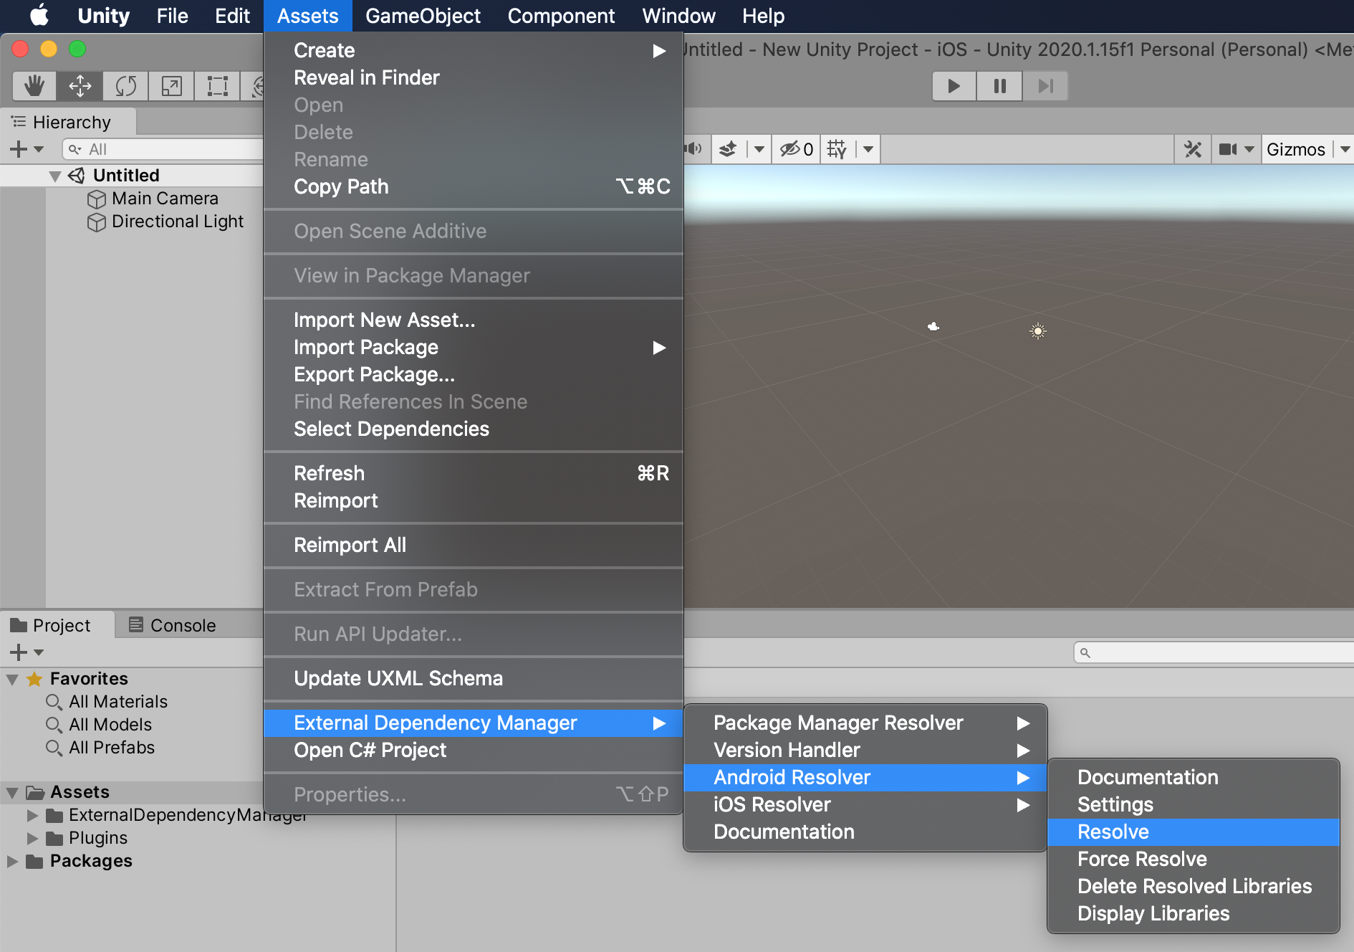Open scene effects dropdown arrow

[759, 149]
